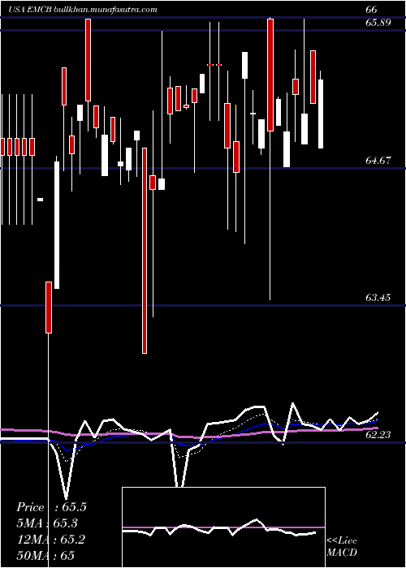Click the 5MA : 65.3 readout
The image size is (406, 568).
(x=48, y=523)
